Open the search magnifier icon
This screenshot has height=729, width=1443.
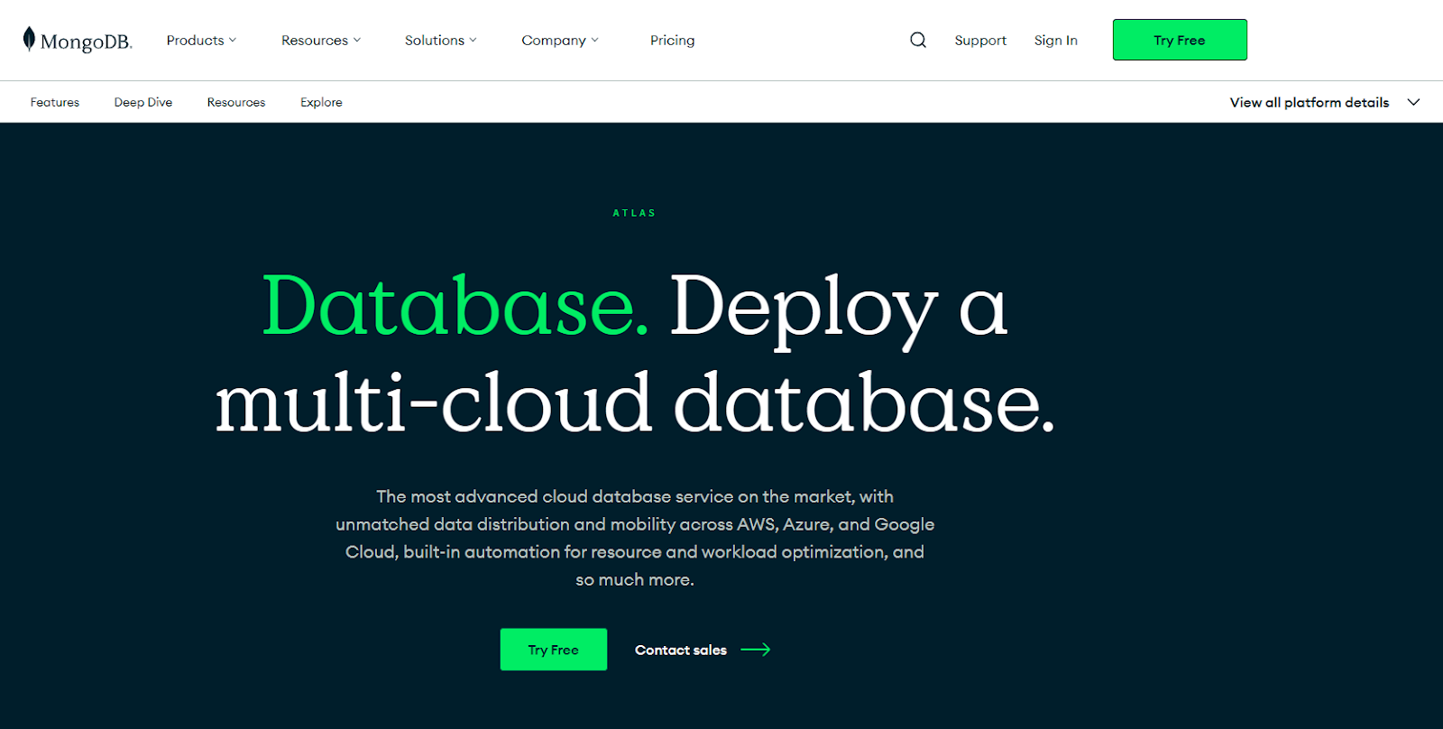[x=918, y=40]
